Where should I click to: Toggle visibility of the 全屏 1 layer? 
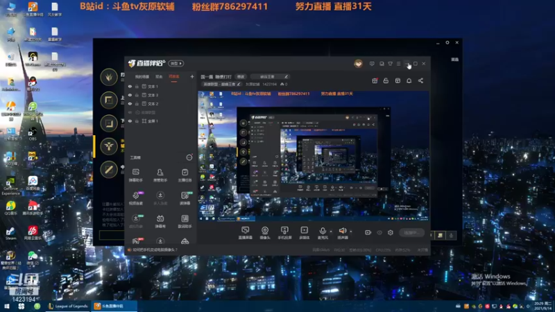[x=130, y=121]
